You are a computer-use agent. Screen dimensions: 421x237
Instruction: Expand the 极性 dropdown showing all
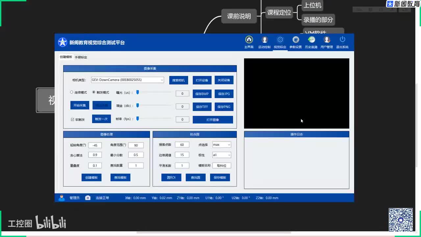pos(222,155)
